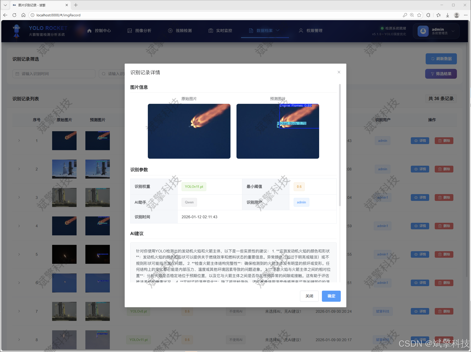Screen dimensions: 471x352
Task: View 详情 for record row 5
Action: (420, 254)
